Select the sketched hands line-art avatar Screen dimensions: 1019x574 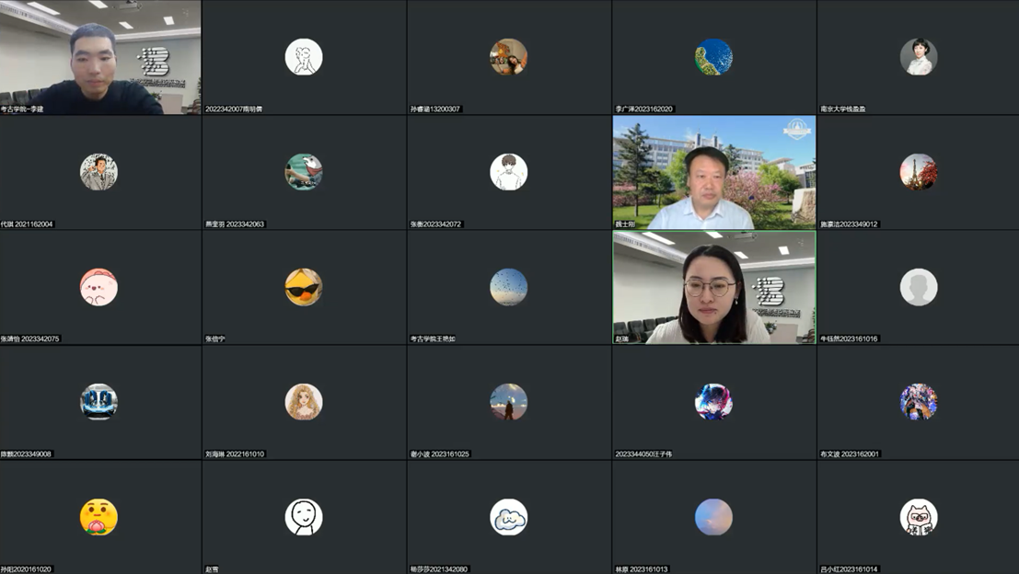[x=304, y=57]
